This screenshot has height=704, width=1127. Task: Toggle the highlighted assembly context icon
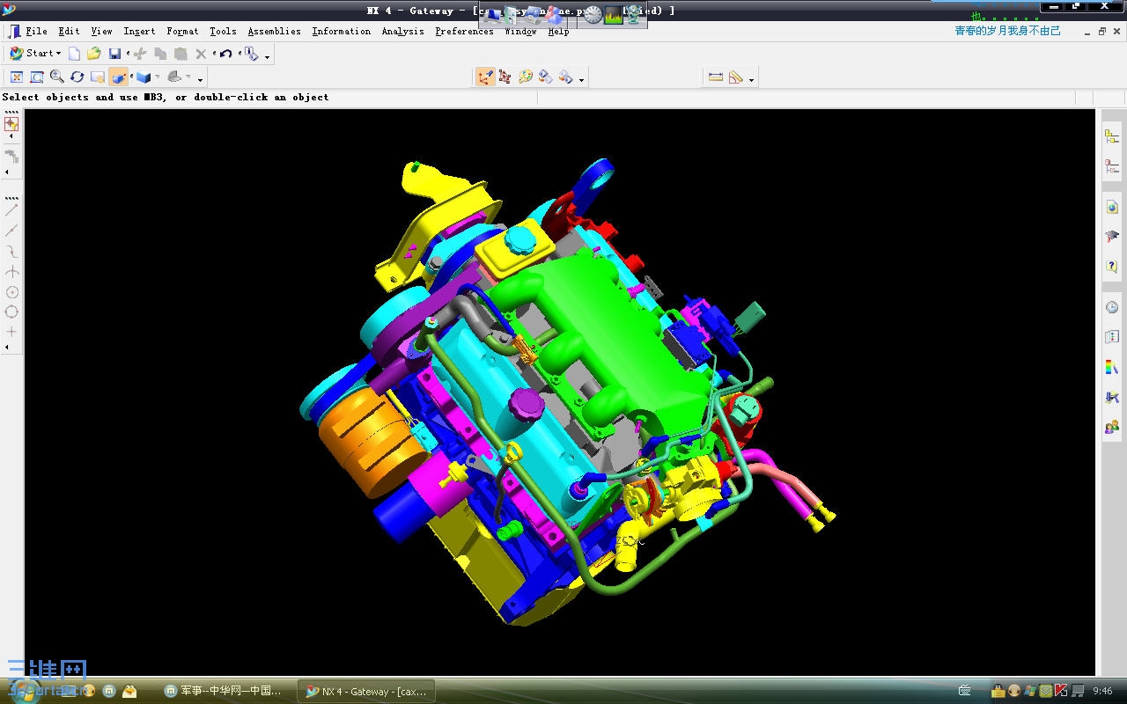click(x=485, y=77)
